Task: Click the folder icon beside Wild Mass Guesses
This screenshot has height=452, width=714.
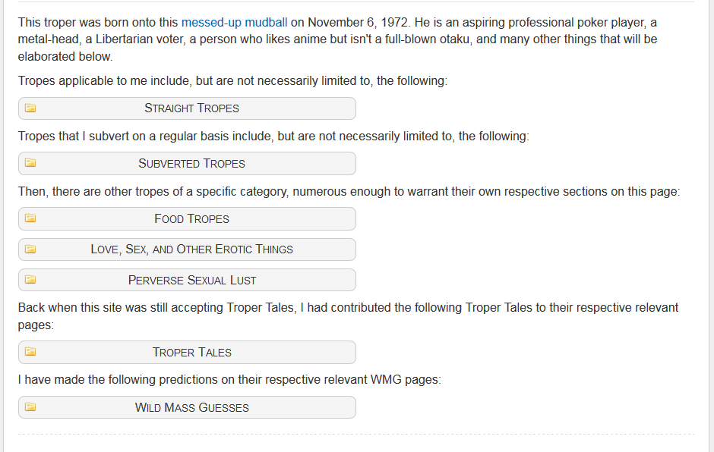Action: [30, 407]
